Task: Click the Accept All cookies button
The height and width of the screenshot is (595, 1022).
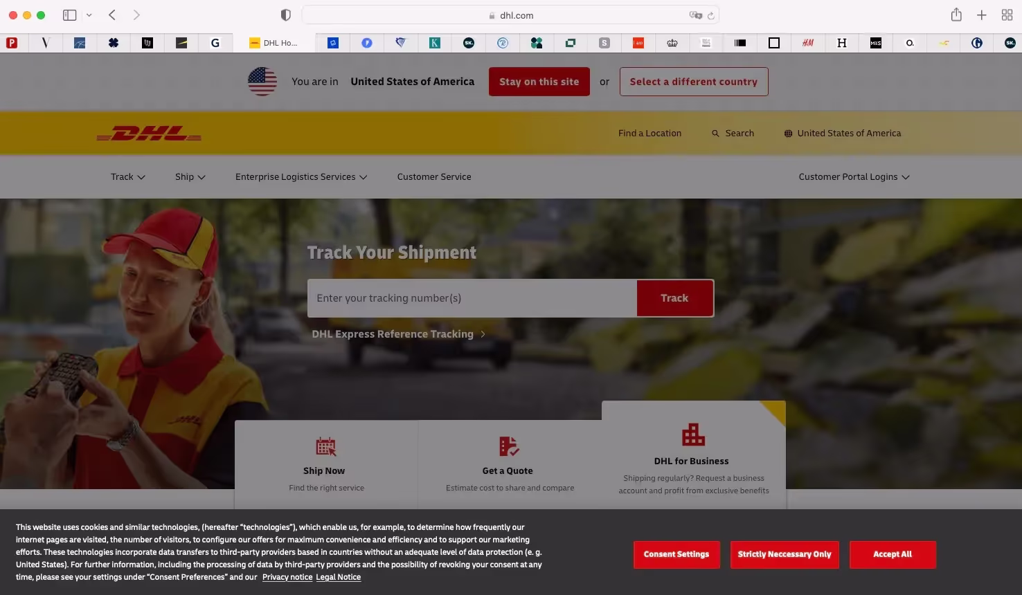Action: click(893, 554)
